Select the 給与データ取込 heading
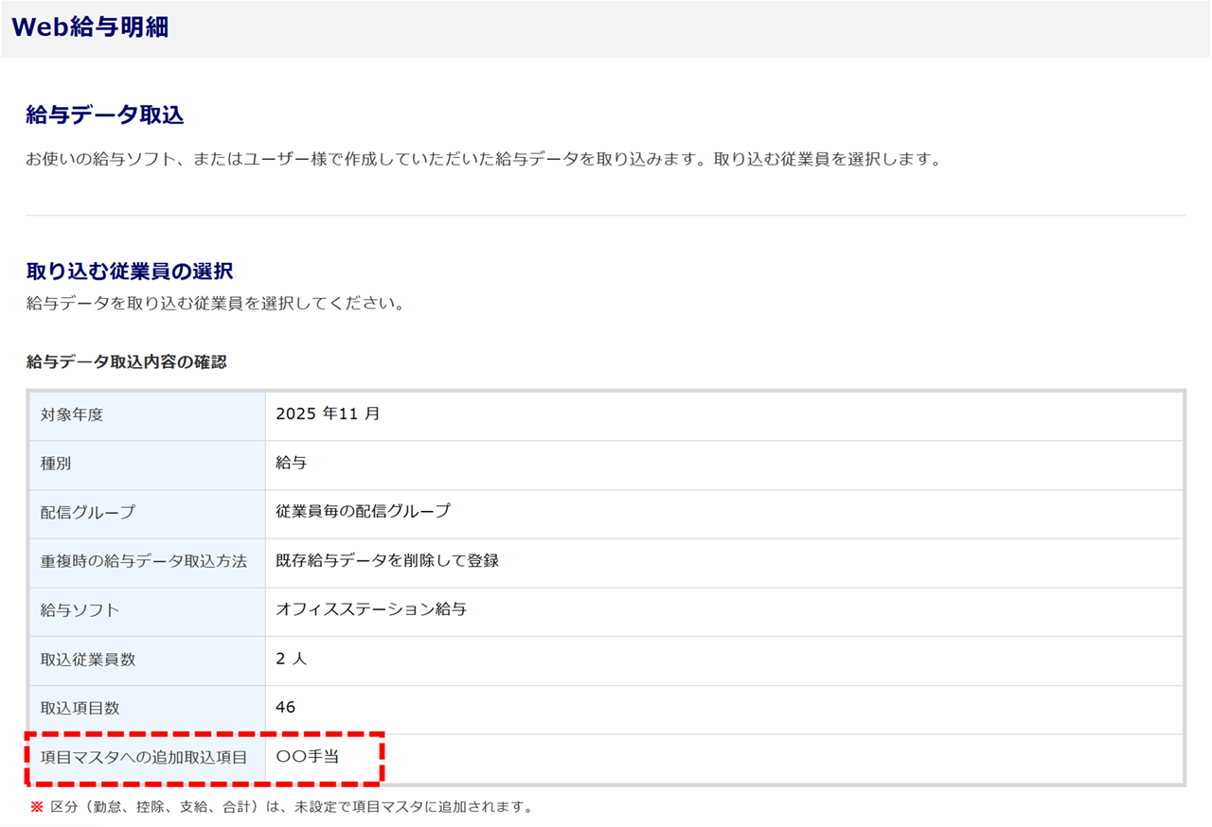1212x827 pixels. click(x=104, y=115)
